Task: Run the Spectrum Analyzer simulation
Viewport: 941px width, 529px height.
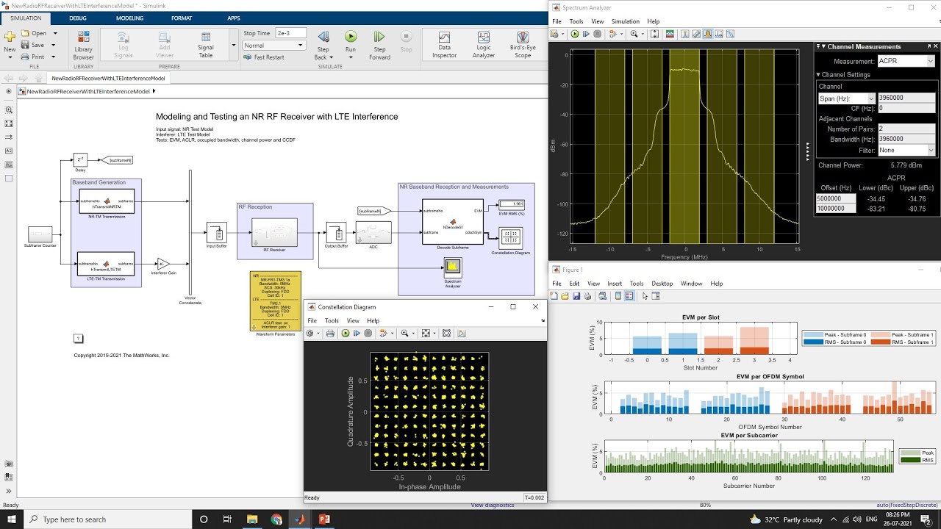Action: pos(575,34)
